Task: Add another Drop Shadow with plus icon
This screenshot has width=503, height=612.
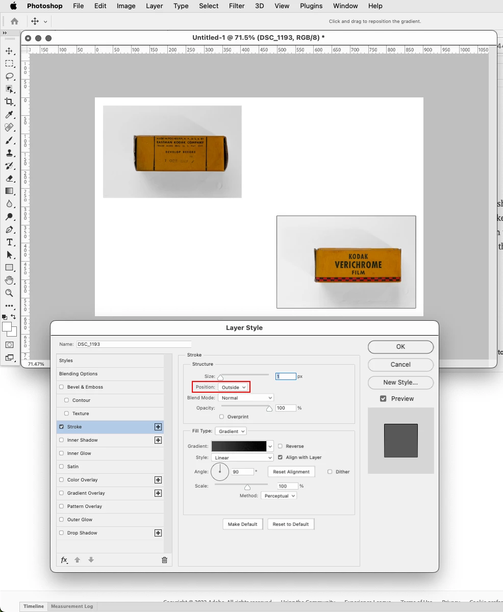Action: (x=158, y=533)
